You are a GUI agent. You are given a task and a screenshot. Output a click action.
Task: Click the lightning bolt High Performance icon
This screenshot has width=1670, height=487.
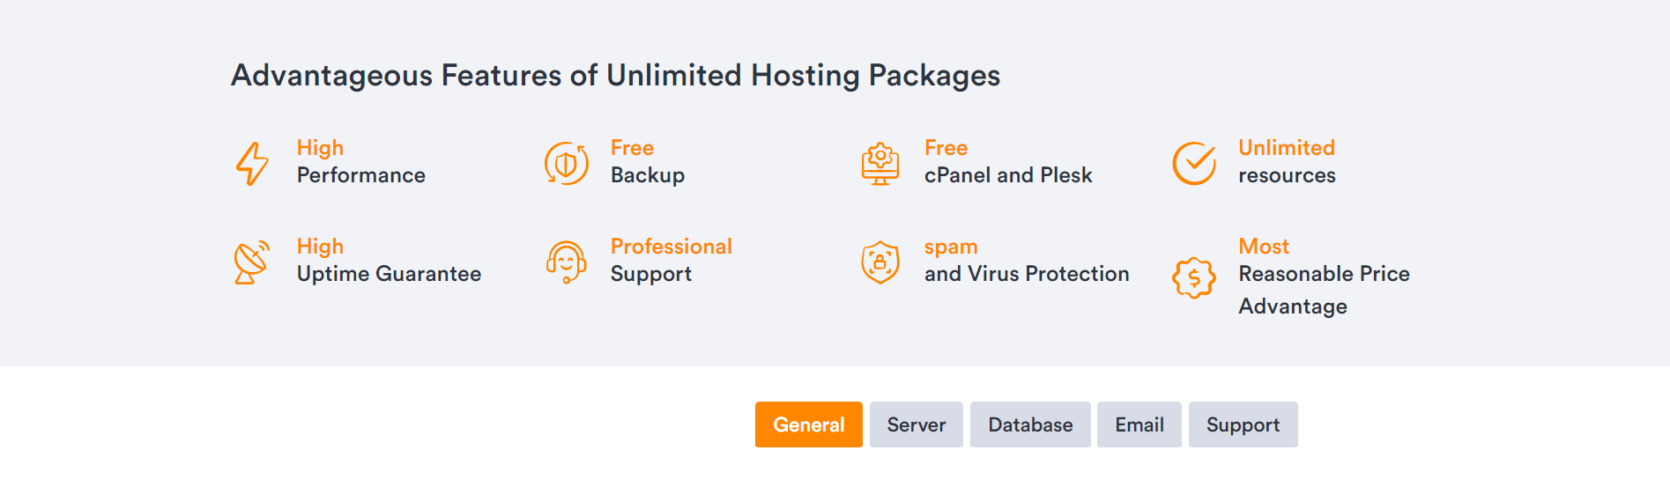click(x=252, y=164)
